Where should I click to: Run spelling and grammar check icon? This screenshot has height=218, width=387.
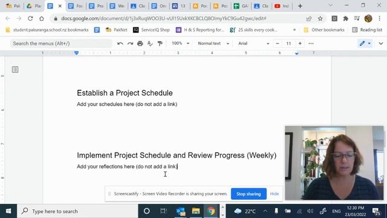(x=150, y=44)
